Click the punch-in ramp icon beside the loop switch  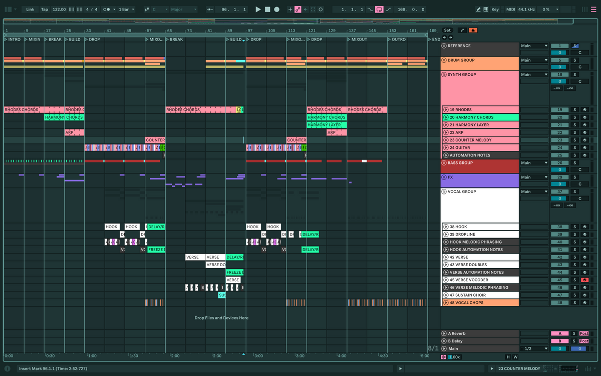point(370,9)
